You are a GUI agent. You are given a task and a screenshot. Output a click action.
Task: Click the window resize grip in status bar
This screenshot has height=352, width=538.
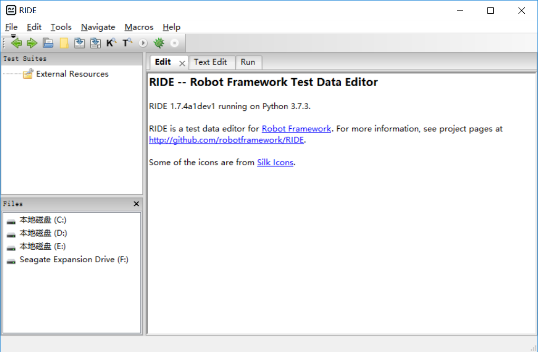click(534, 348)
